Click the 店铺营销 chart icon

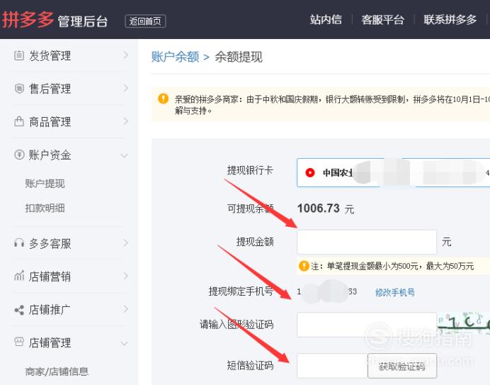coord(19,276)
